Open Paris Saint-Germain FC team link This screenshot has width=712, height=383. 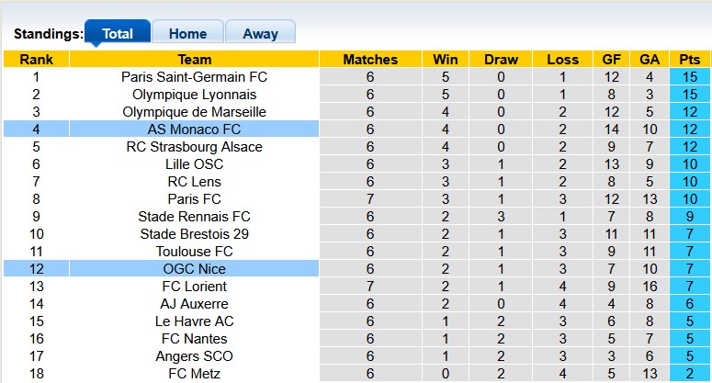pyautogui.click(x=194, y=77)
